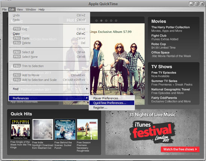Expand the Preferences submenu arrow
The width and height of the screenshot is (206, 161).
pyautogui.click(x=87, y=98)
